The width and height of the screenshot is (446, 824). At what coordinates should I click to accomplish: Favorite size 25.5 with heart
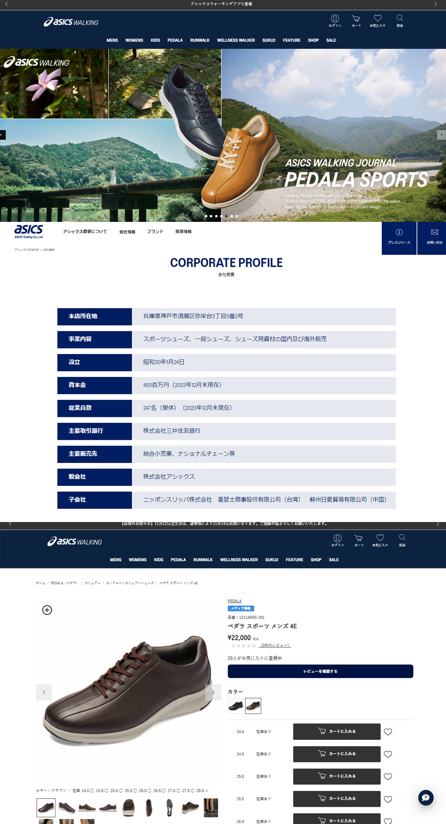[388, 799]
